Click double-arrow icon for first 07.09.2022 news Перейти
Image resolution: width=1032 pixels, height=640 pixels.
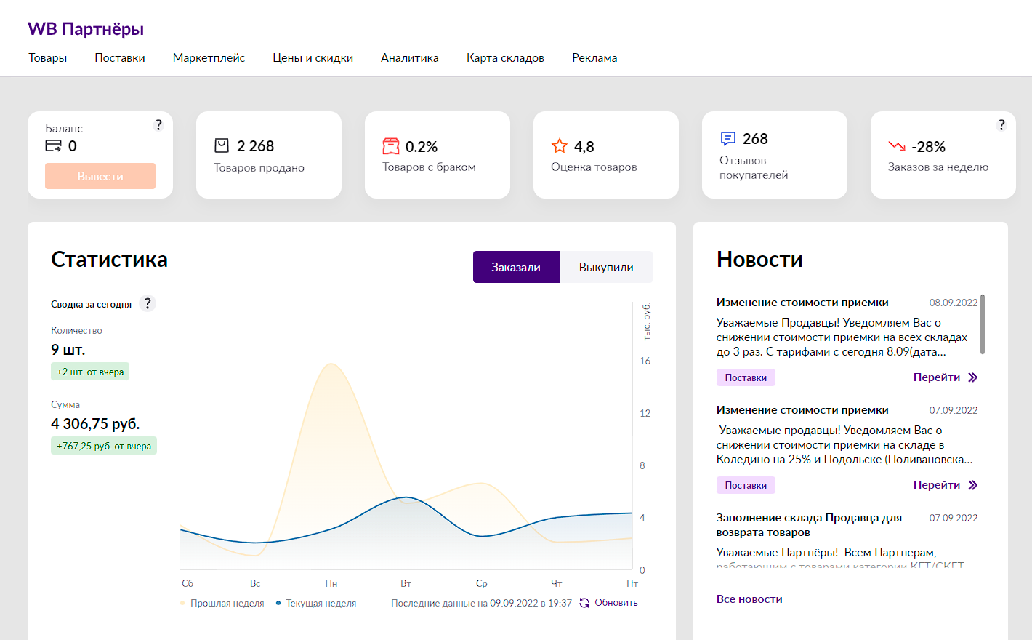coord(973,485)
